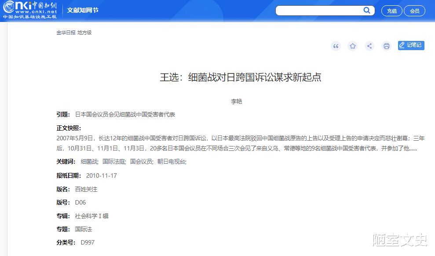435x256 pixels.
Task: Click section name 百姓关注
Action: (86, 190)
